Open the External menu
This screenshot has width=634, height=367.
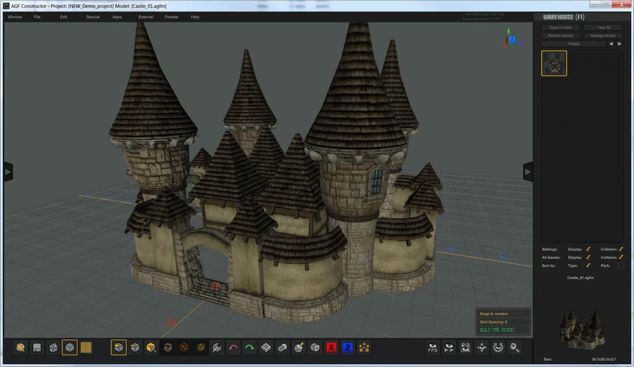point(146,17)
